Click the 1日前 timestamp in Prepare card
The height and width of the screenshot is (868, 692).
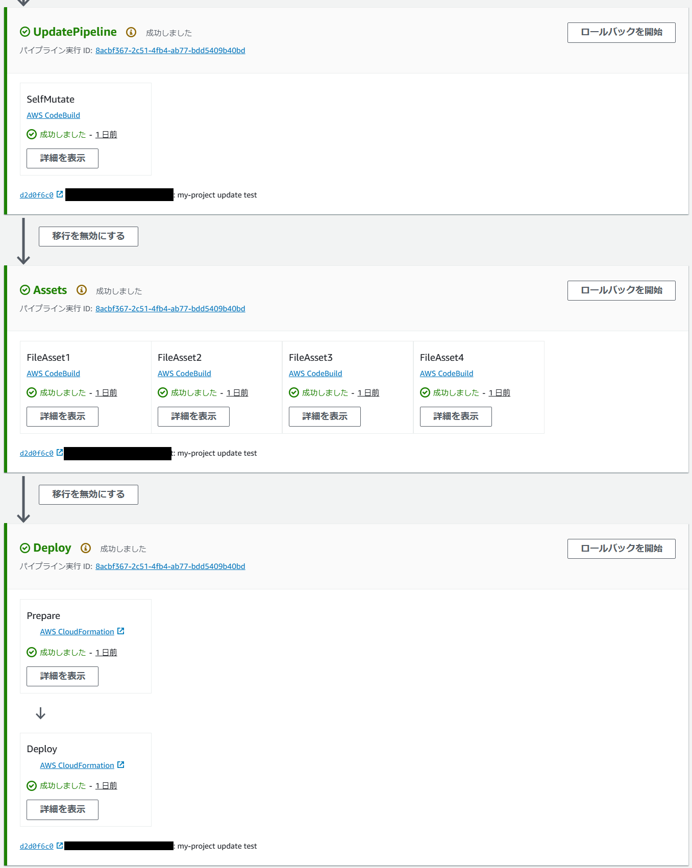coord(106,652)
